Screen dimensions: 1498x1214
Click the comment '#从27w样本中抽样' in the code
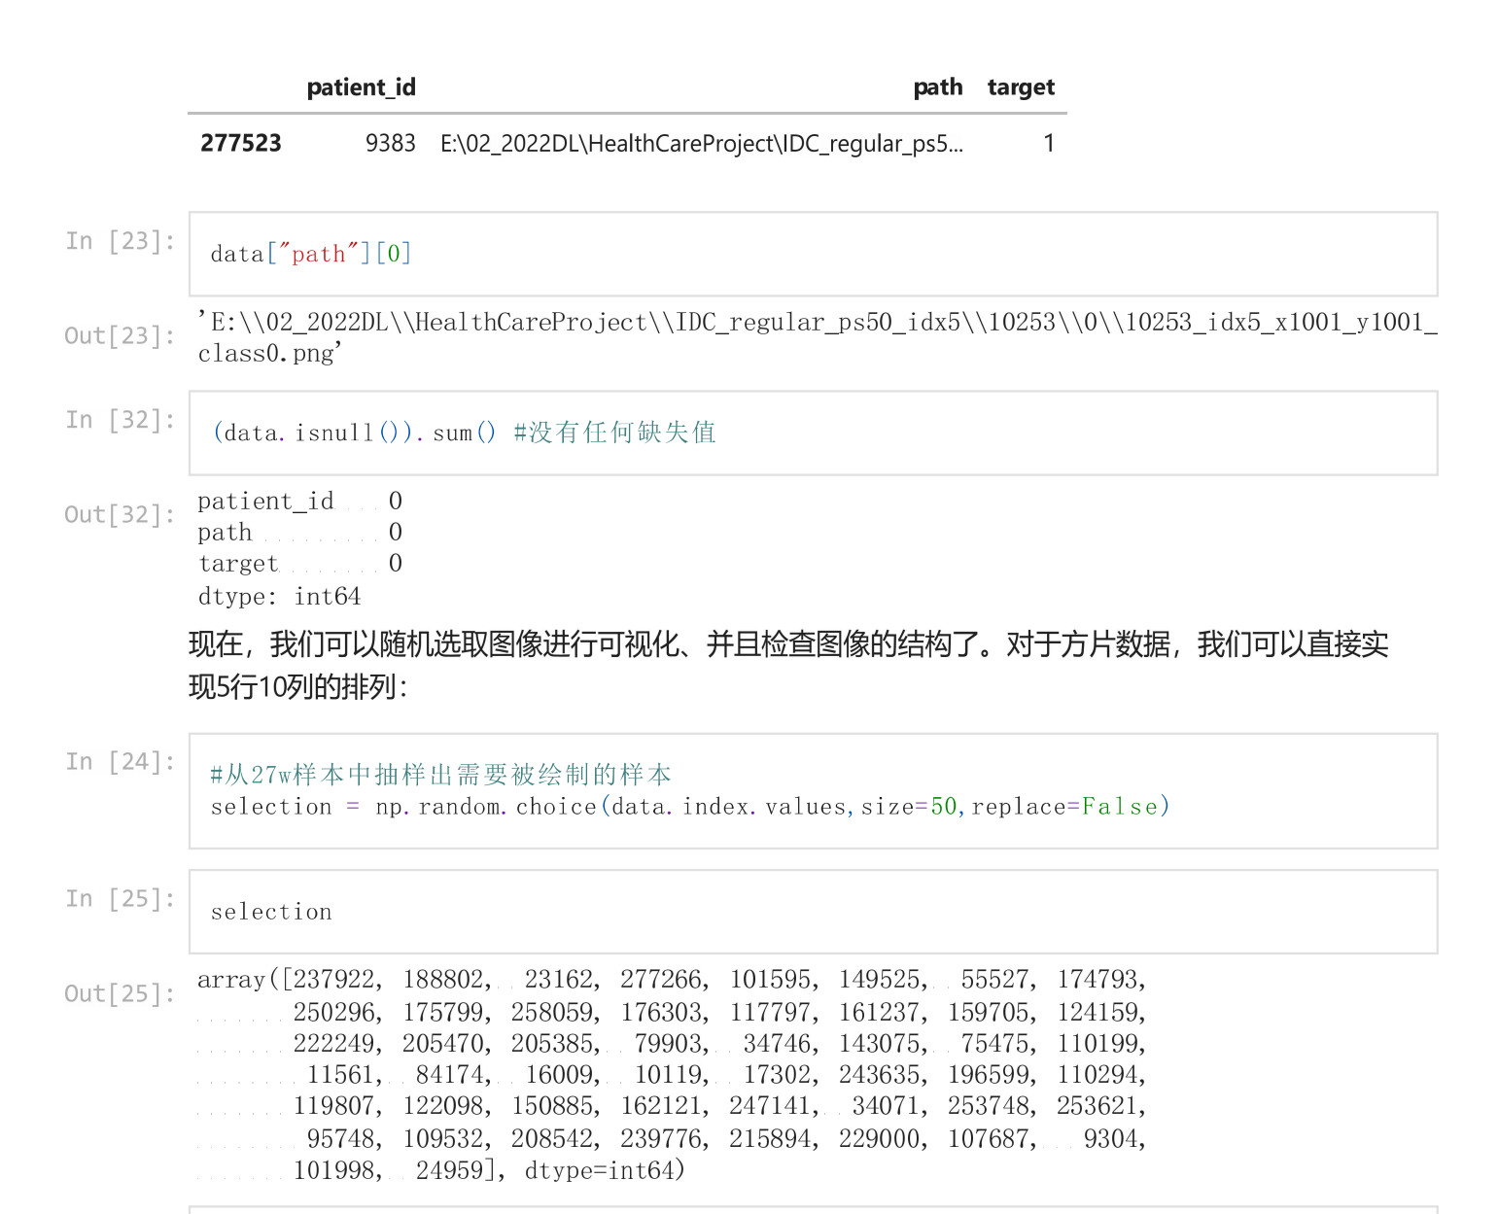441,775
